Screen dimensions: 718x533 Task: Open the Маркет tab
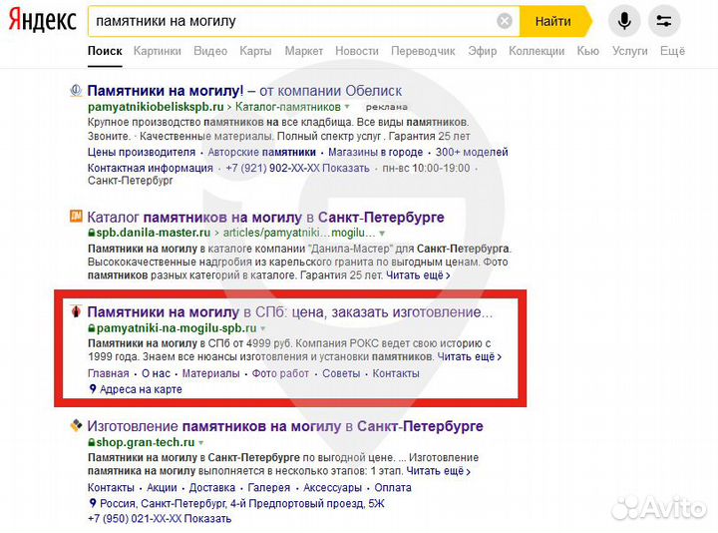coord(303,51)
